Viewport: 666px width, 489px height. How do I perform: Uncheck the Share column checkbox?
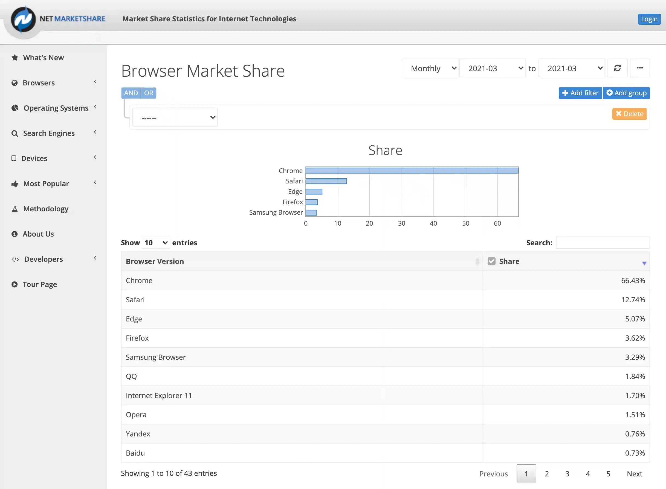(491, 261)
